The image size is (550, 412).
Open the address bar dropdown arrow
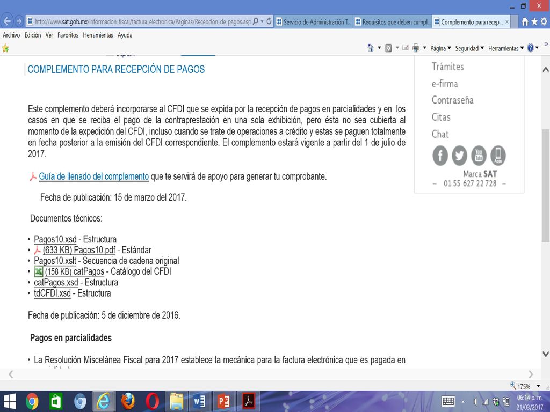point(262,21)
